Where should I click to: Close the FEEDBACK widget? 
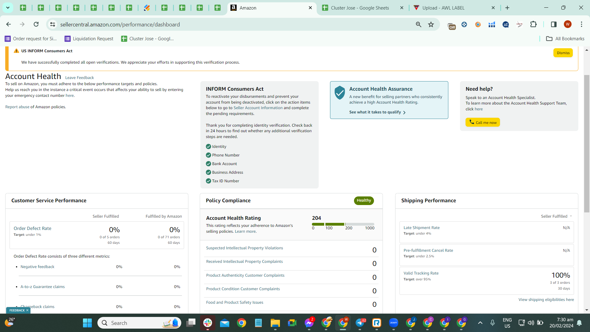point(27,310)
